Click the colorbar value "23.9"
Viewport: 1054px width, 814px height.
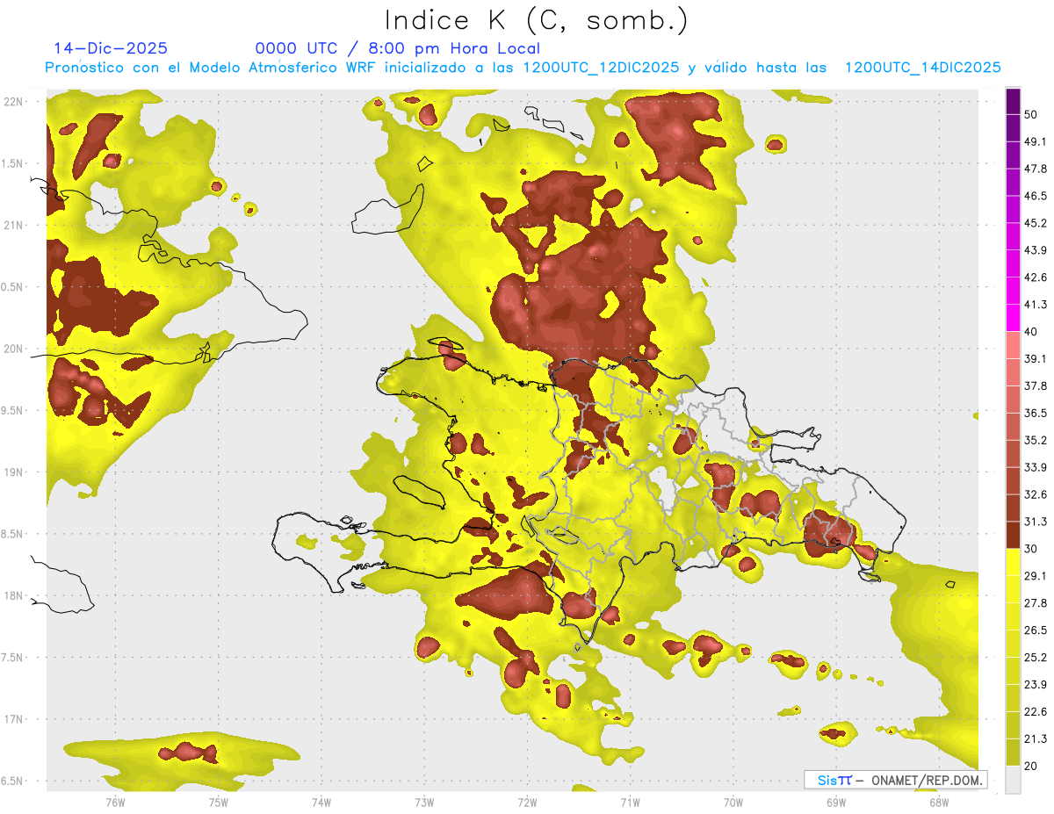1036,686
